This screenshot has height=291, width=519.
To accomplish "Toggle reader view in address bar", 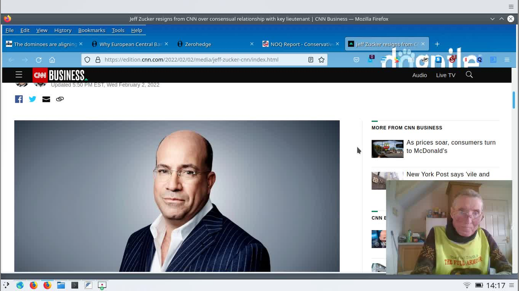I will coord(311,60).
